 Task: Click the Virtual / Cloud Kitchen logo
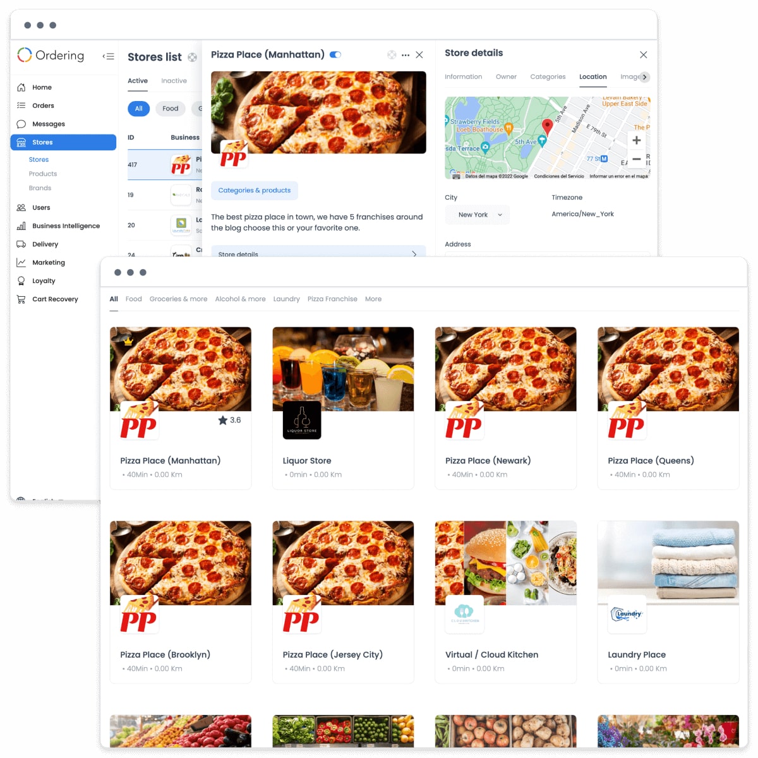click(465, 614)
